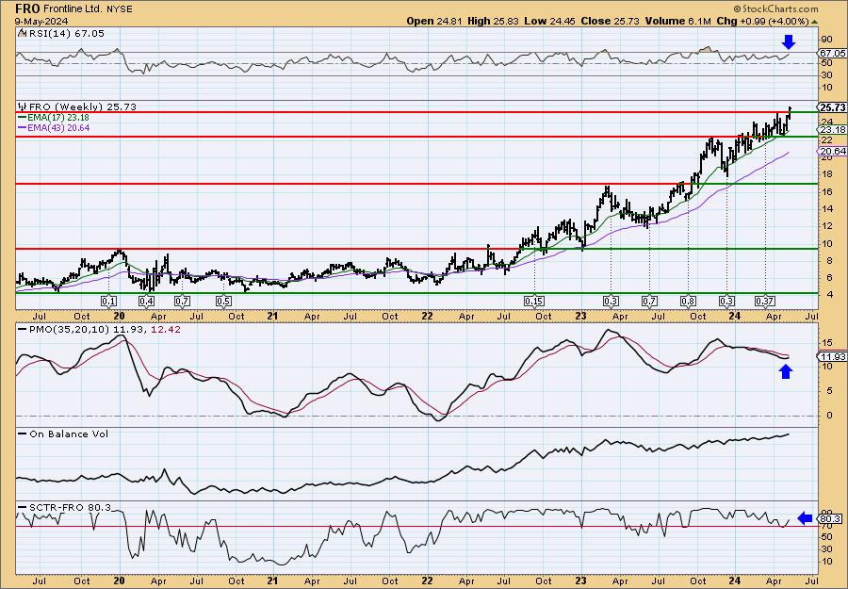
Task: Click the FRO (Weekly) 25.73 legend label
Action: click(x=83, y=107)
